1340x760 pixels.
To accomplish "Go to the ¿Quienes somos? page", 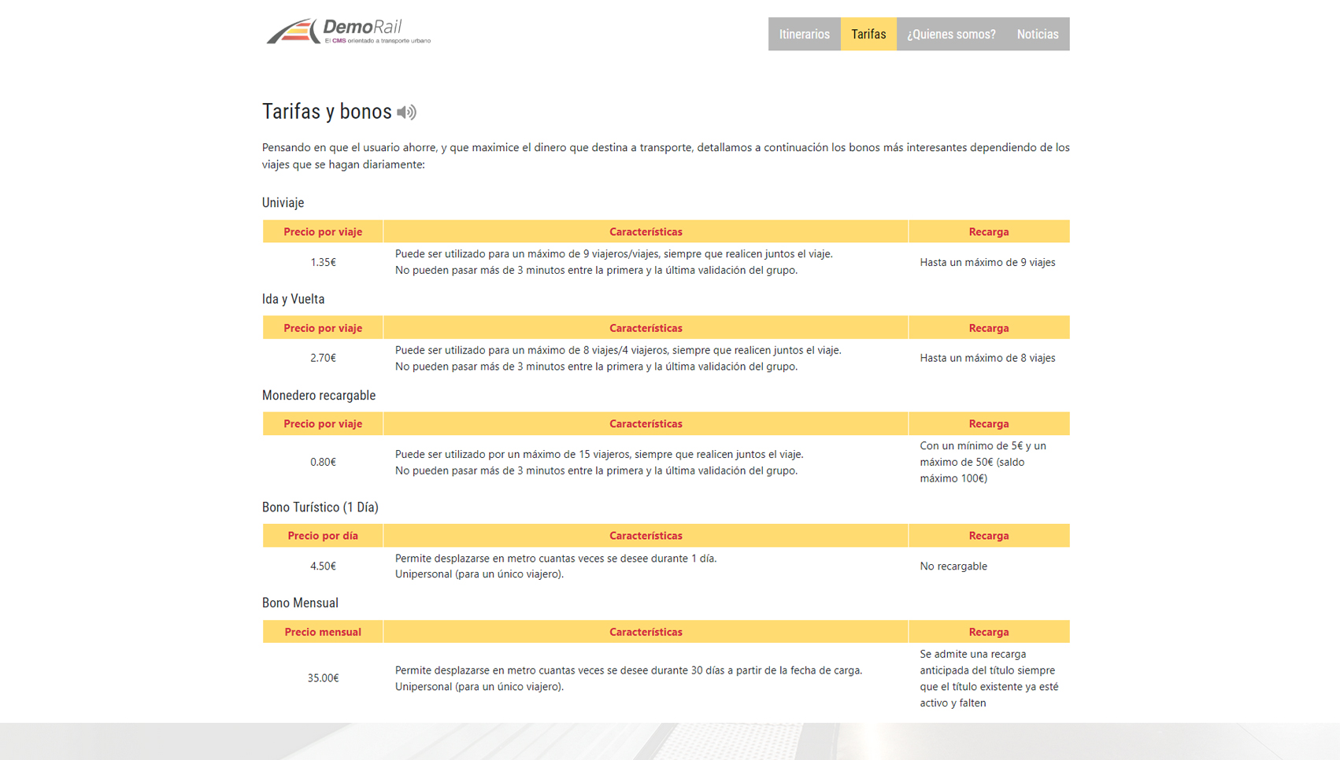I will point(950,34).
